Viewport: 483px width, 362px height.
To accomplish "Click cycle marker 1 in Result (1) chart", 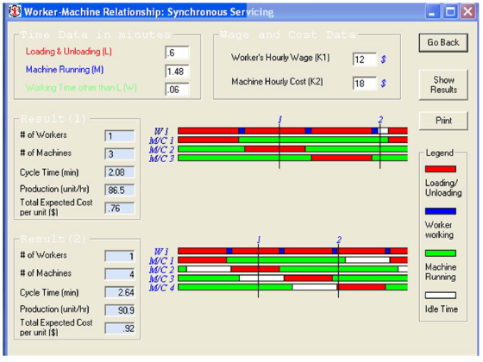I will coord(279,120).
